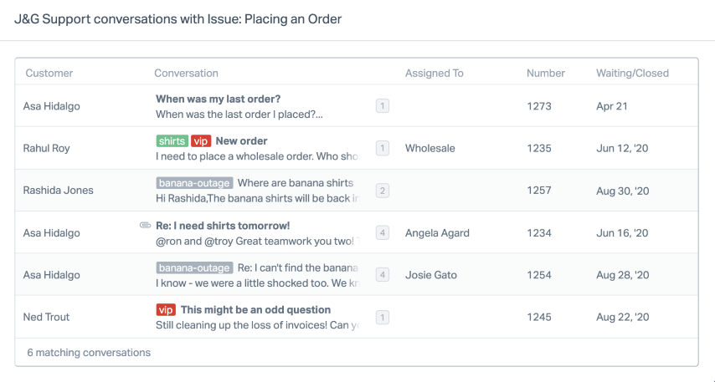
Task: Click thread count badge on conversation 1234
Action: [383, 233]
